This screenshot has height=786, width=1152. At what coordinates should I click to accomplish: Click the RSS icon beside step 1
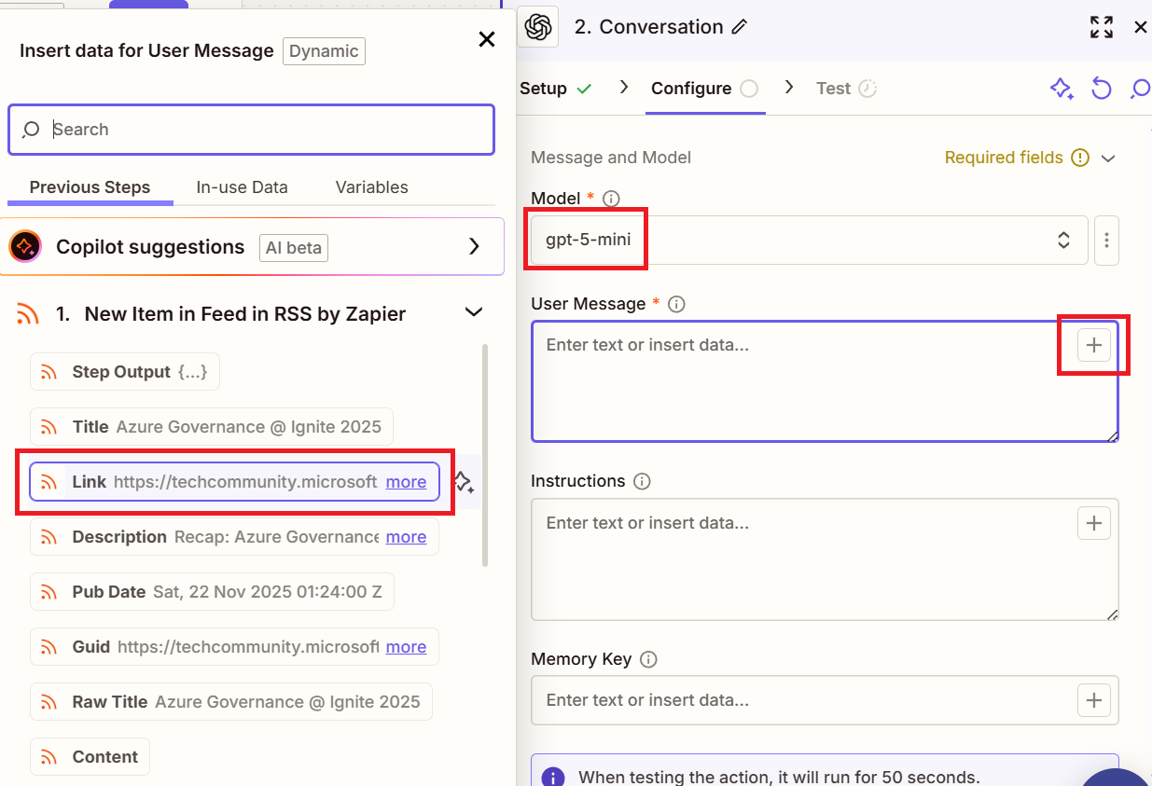point(28,314)
